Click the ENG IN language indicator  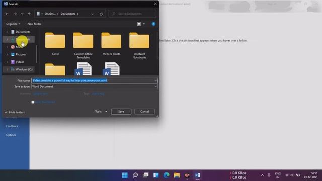point(278,175)
